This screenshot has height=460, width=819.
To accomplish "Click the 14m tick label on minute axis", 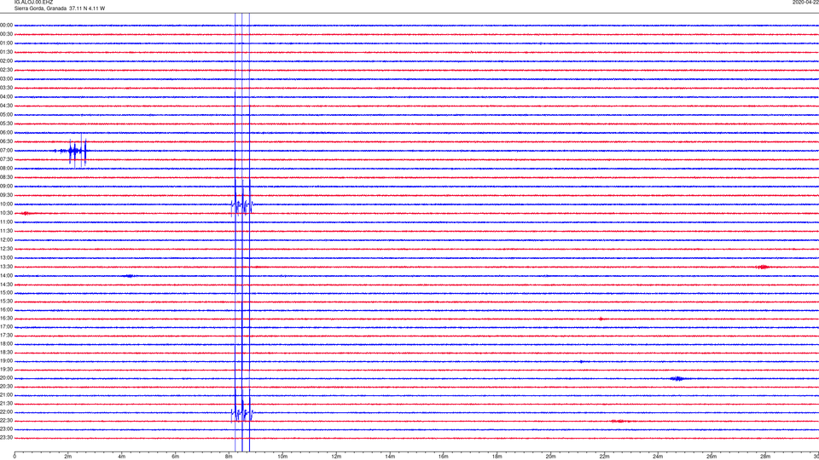I will 390,457.
